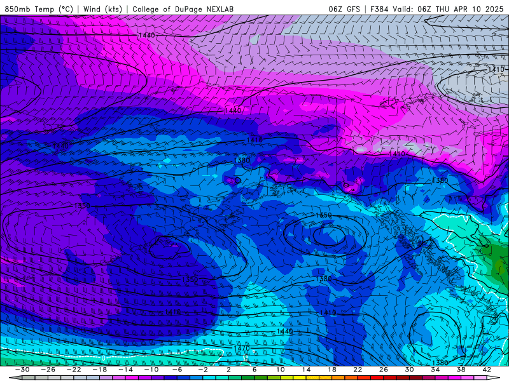Click the 34 colorbar number
Viewport: 509px width, 381px height.
435,370
